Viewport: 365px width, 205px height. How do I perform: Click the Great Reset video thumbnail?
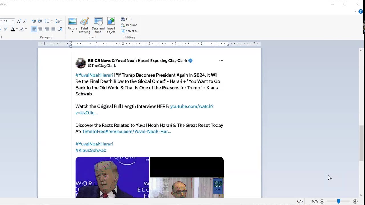click(187, 177)
